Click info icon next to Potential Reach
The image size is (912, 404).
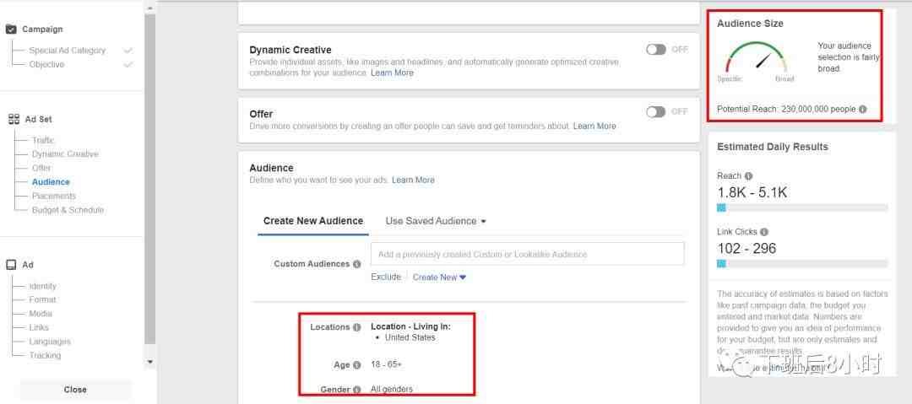click(862, 110)
